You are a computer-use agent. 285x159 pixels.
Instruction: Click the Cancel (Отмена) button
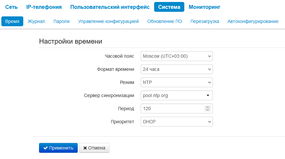tap(94, 148)
